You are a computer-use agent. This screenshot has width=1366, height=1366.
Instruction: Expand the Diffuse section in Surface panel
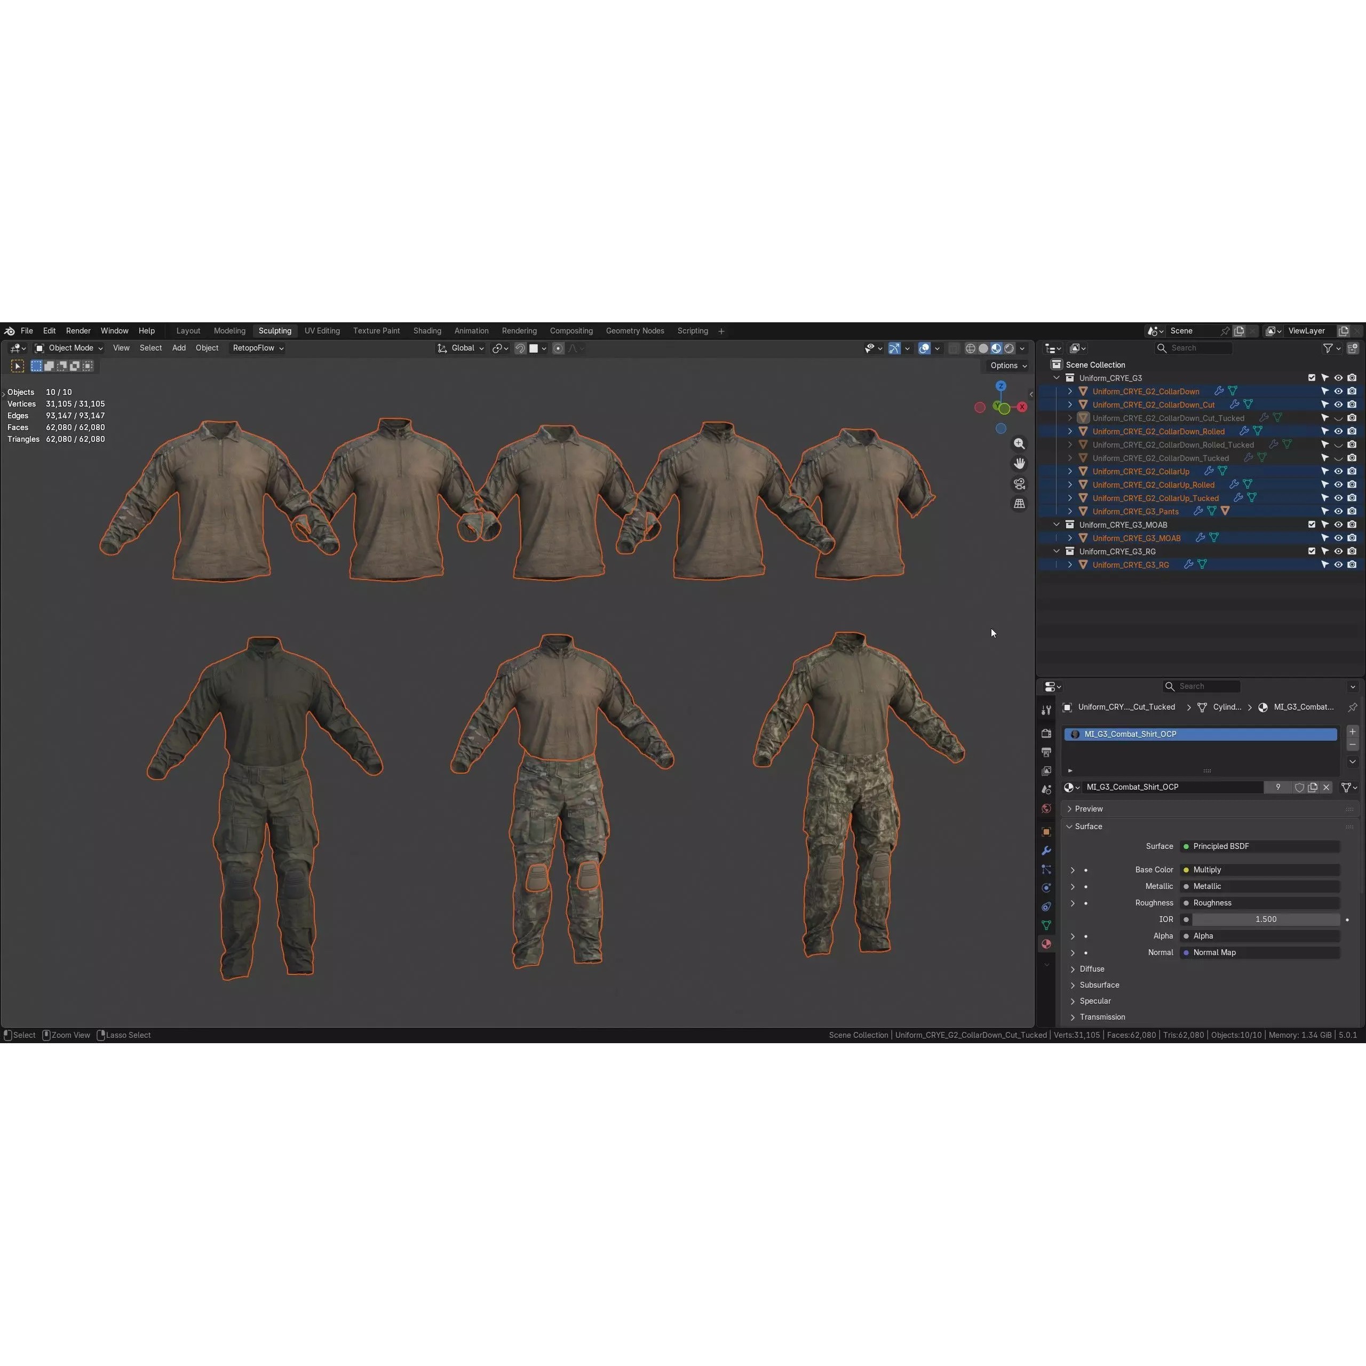pos(1091,968)
